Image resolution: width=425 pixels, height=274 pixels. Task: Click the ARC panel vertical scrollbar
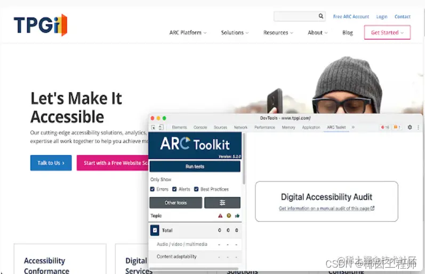pos(244,159)
